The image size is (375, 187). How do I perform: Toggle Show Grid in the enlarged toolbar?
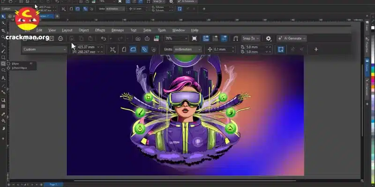tap(215, 38)
